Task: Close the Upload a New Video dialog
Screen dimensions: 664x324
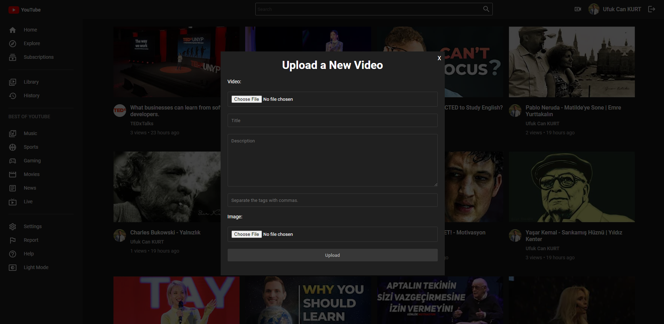Action: coord(439,58)
